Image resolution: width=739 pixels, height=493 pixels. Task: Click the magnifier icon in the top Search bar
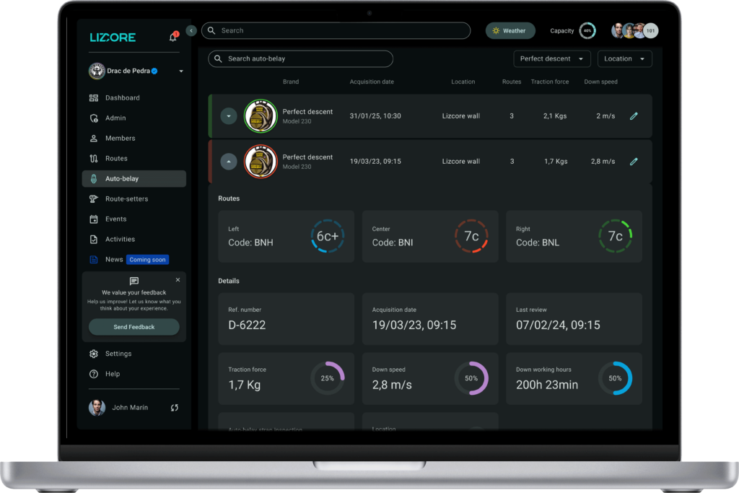coord(211,30)
